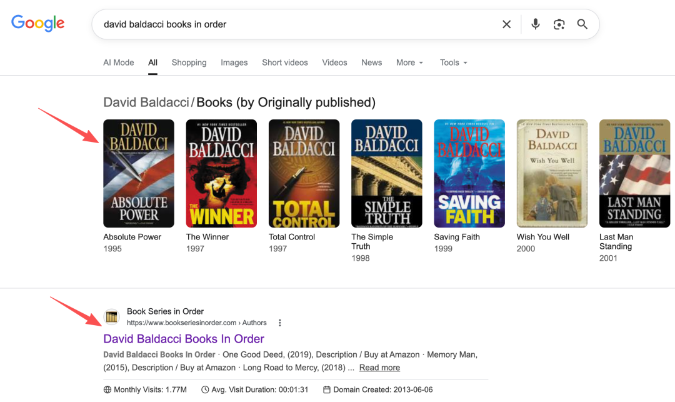This screenshot has width=675, height=402.
Task: Click the year 1995 under Absolute Power
Action: 112,249
